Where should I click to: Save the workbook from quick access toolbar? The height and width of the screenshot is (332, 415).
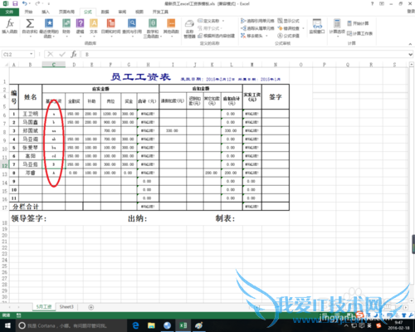tap(15, 3)
